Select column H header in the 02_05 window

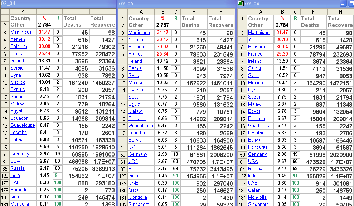click(x=220, y=12)
